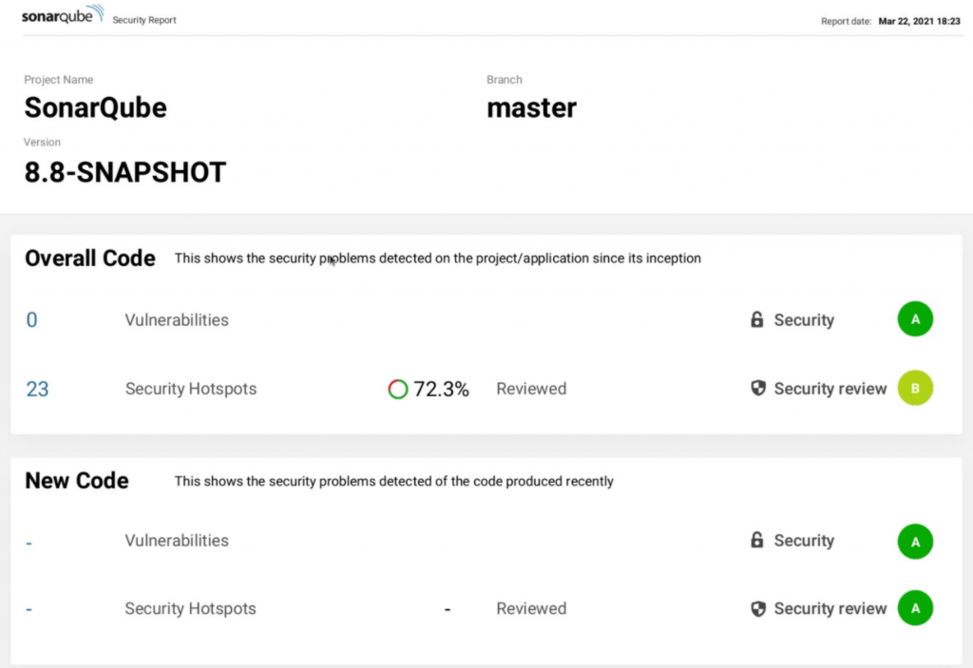This screenshot has height=668, width=973.
Task: Click the dash reviewed percentage in New Code
Action: point(448,610)
